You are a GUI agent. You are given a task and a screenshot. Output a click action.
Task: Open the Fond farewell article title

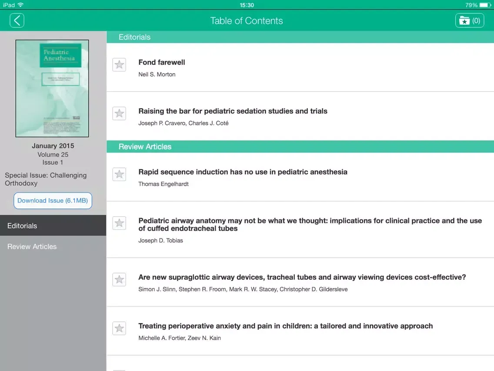[162, 62]
